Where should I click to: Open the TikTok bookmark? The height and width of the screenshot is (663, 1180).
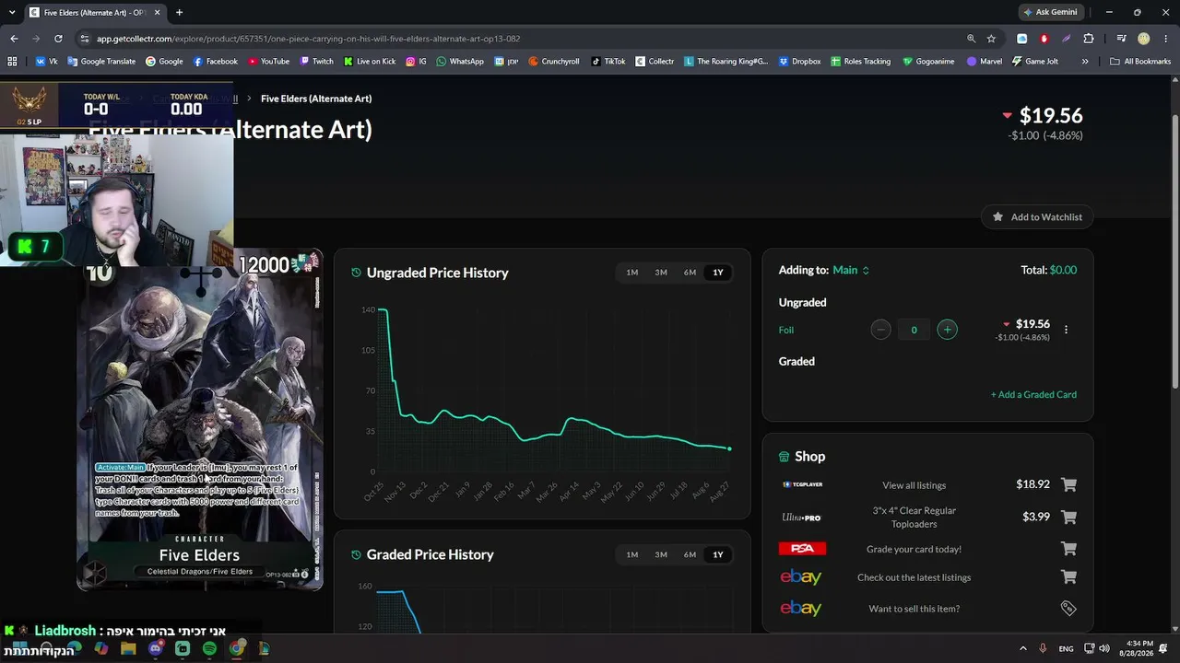click(x=608, y=62)
